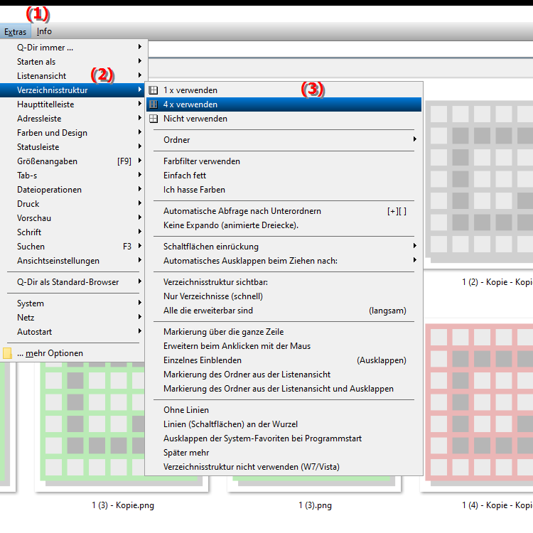
Task: Open Ansichtseinstellungen submenu
Action: [73, 261]
